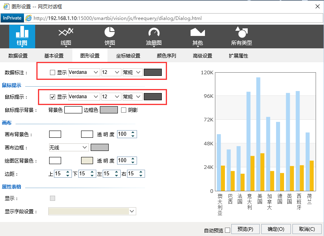Click the 美国 bar in preview chart
Viewport: 324px width, 236px height.
[x=258, y=134]
